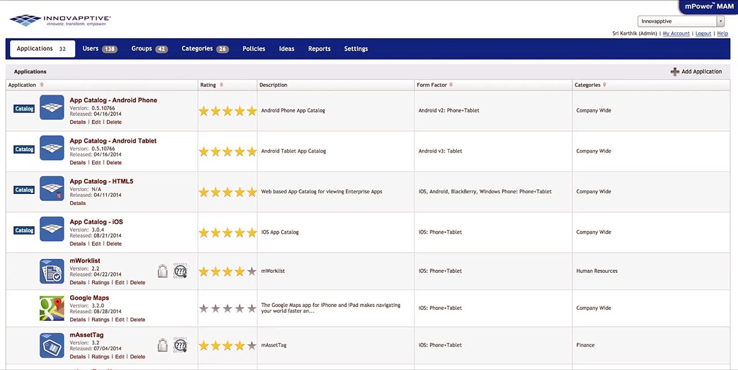This screenshot has height=370, width=738.
Task: Click the mWorklist app icon
Action: (x=52, y=271)
